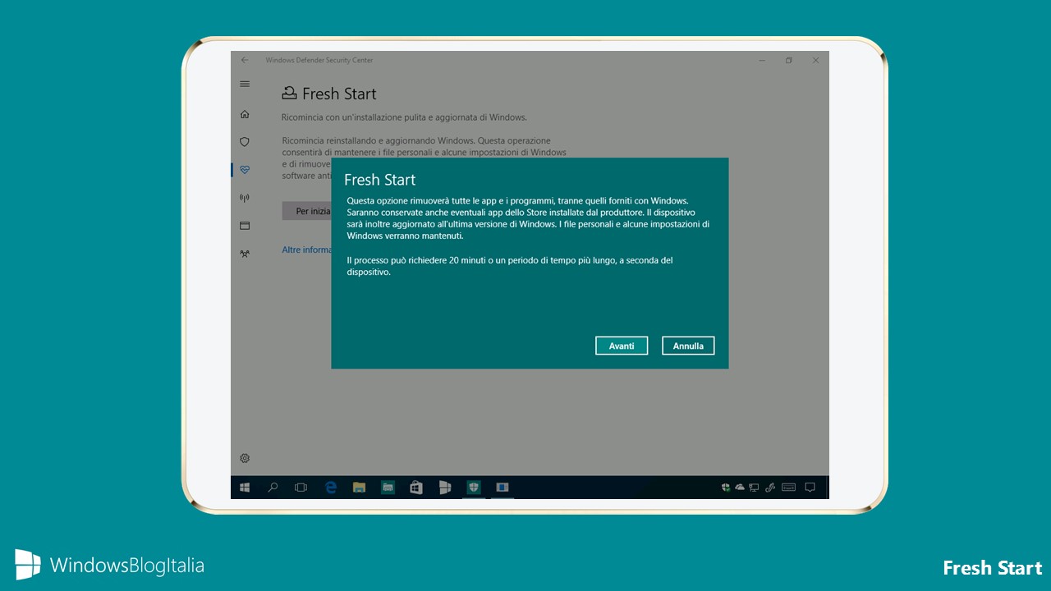Switch to Windows Defender taskbar app
Image resolution: width=1051 pixels, height=591 pixels.
474,488
